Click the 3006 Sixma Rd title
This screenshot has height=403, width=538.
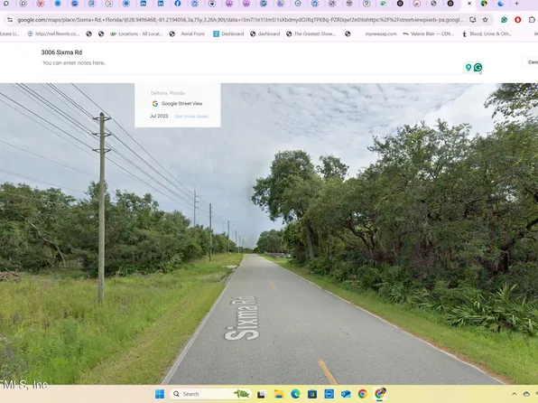pyautogui.click(x=61, y=52)
